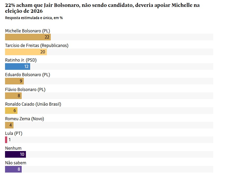This screenshot has width=228, height=176.
Task: Select the Ronaldo Caiado (União Brasil) label
Action: click(33, 104)
